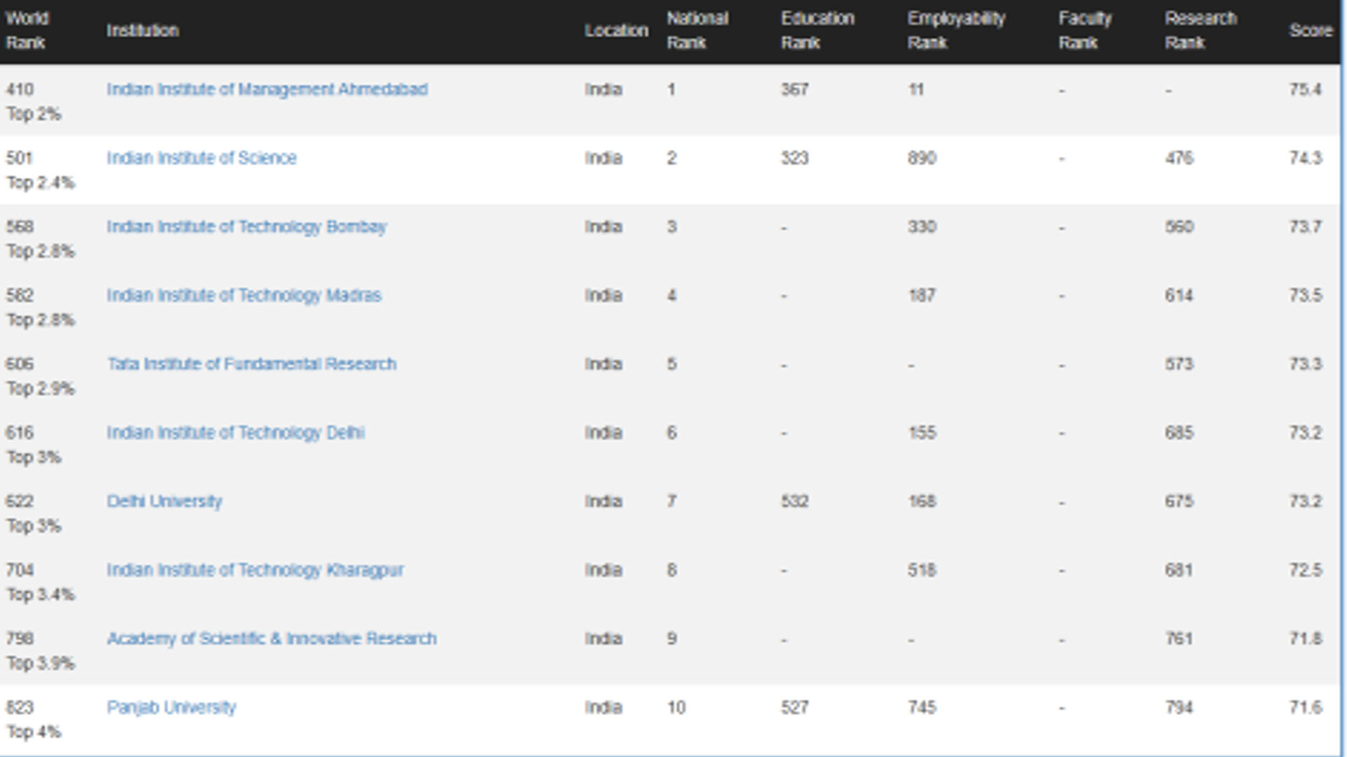Select employability rank 11 cell
This screenshot has height=757, width=1347.
pyautogui.click(x=916, y=90)
